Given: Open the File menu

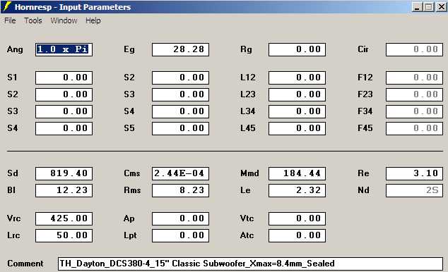Looking at the screenshot, I should pos(10,20).
